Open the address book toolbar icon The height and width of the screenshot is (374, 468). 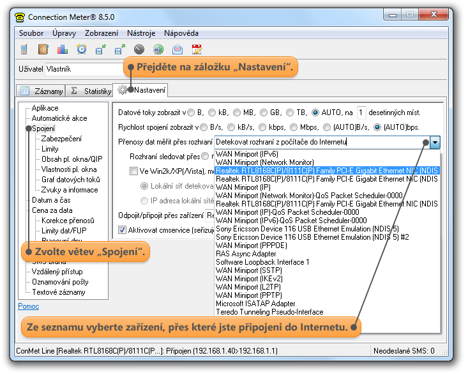pos(43,49)
